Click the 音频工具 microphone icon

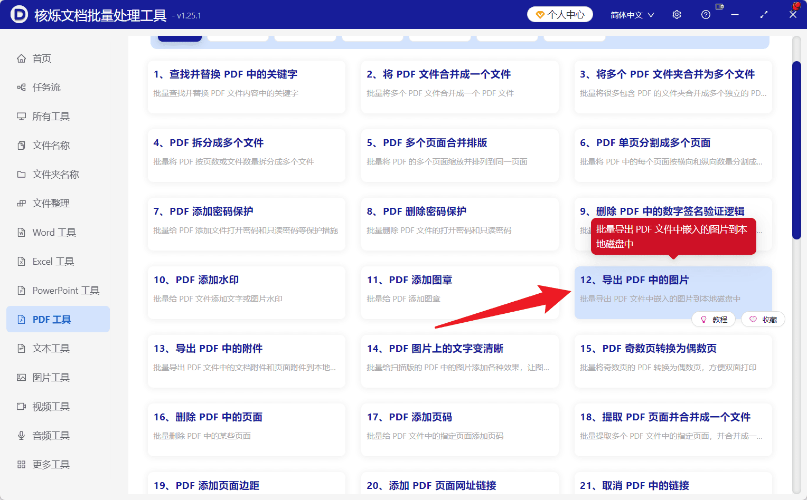[21, 436]
